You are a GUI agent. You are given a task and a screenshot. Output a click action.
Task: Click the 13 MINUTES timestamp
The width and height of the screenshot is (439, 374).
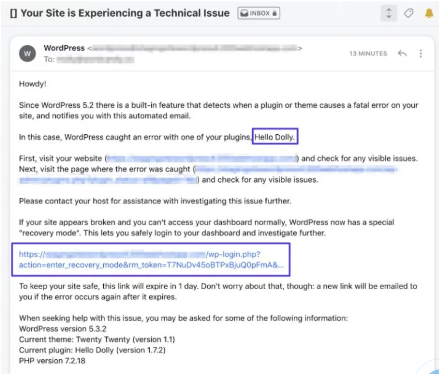coord(368,53)
